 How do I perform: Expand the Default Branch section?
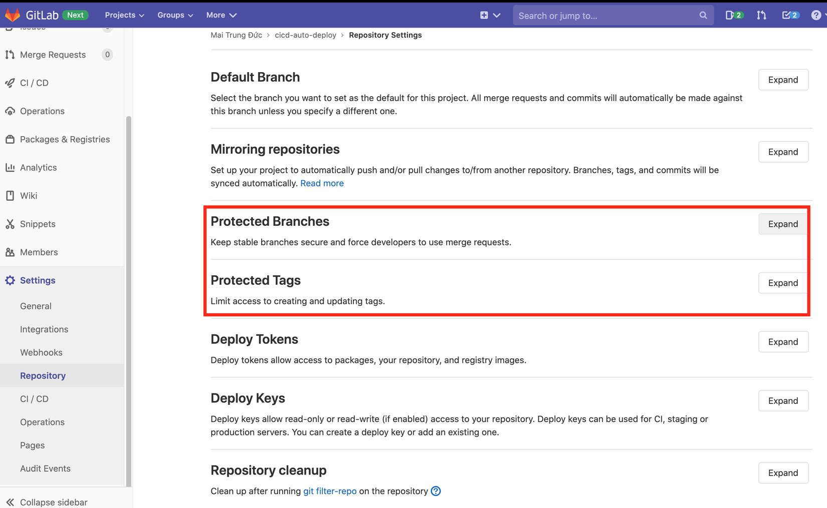point(783,80)
